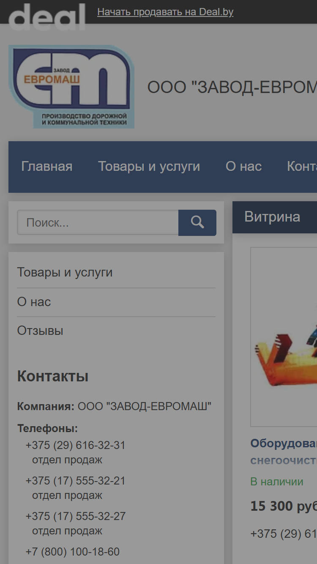Open О нас sidebar link
Viewport: 317px width, 564px height.
coord(34,302)
